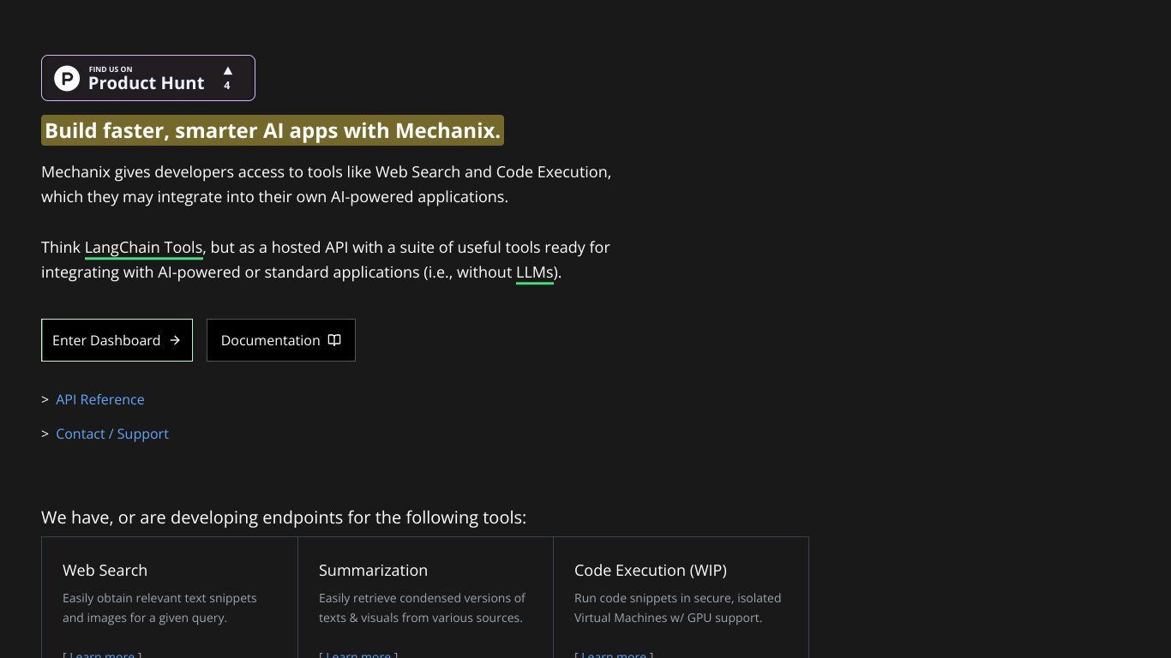
Task: Click Summarization description about condensed versions
Action: pyautogui.click(x=422, y=607)
